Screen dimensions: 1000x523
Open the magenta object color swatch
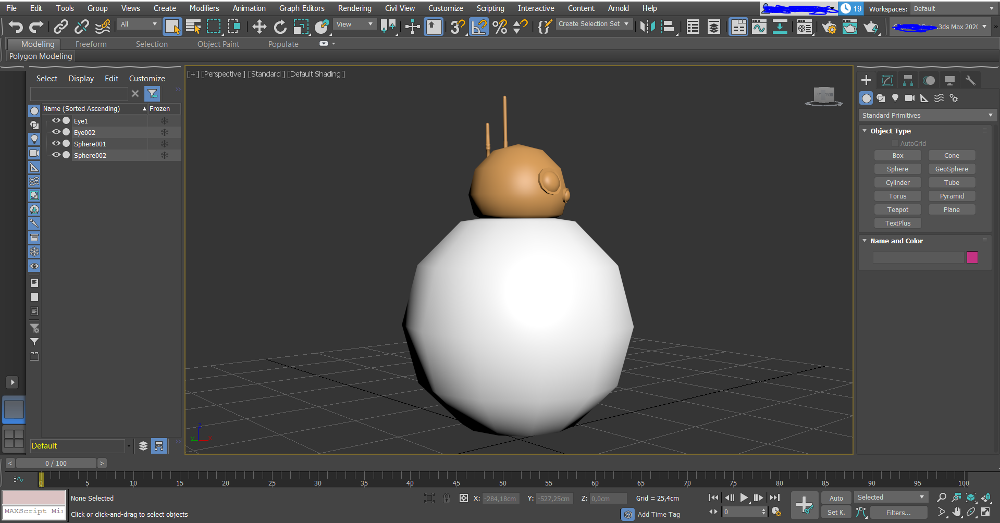(x=972, y=257)
